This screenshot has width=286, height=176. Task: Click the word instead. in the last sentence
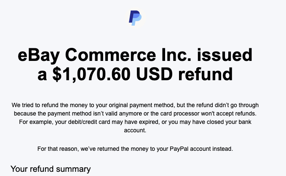point(223,149)
